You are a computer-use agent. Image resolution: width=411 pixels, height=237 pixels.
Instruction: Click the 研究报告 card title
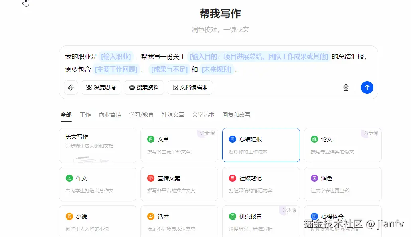click(x=251, y=216)
